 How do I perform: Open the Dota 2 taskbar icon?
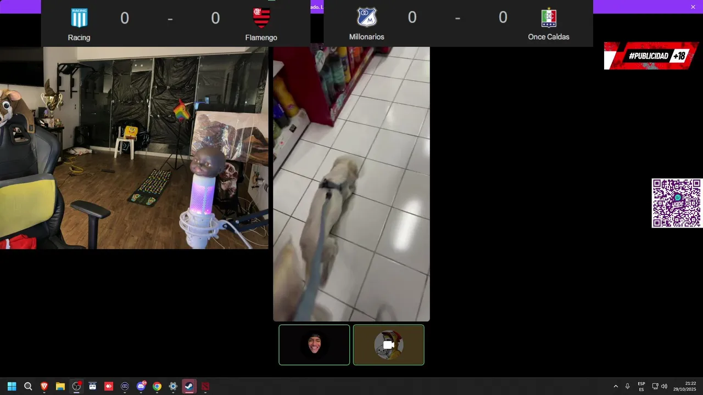tap(205, 386)
